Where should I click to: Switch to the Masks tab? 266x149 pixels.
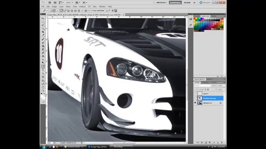coord(209,79)
